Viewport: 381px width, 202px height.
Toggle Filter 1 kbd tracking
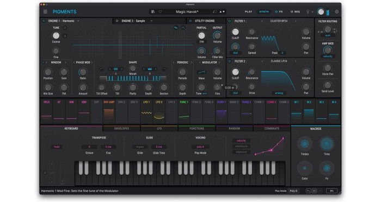pyautogui.click(x=235, y=53)
